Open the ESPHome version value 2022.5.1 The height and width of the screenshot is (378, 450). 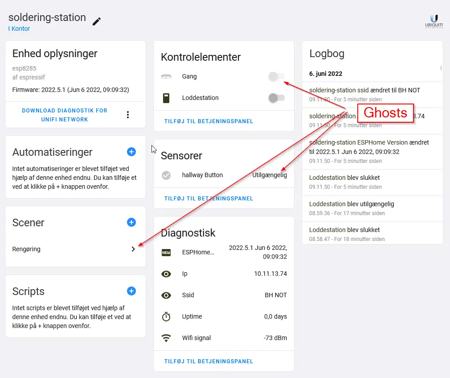tap(258, 252)
